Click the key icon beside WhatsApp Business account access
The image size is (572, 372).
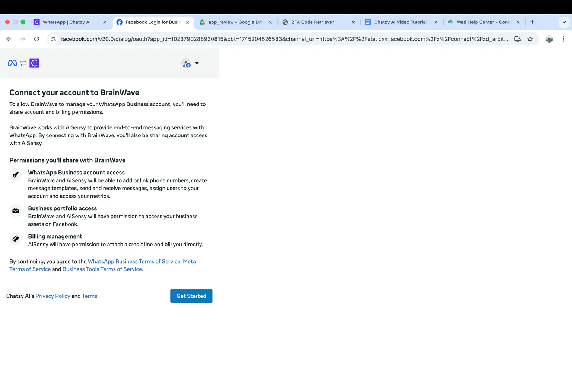point(16,174)
